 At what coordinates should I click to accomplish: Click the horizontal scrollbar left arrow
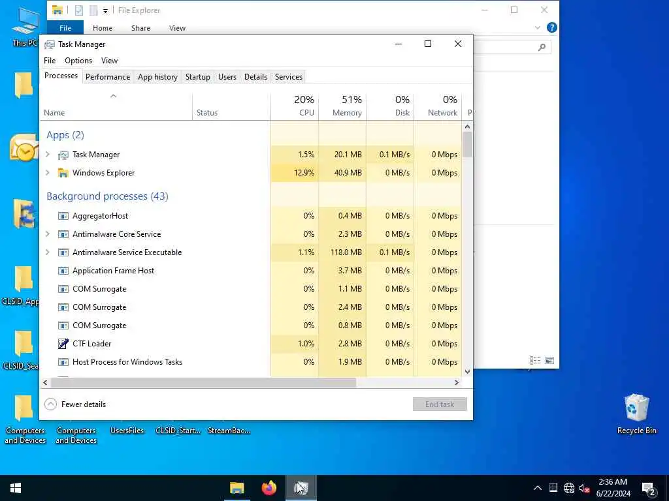pyautogui.click(x=45, y=382)
